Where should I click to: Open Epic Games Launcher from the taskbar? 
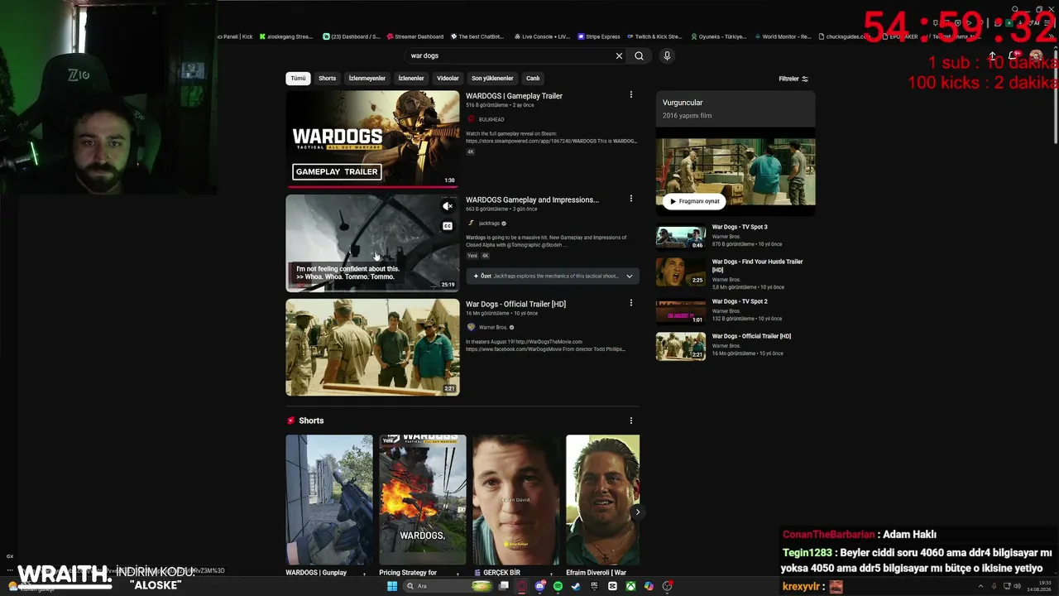point(594,586)
